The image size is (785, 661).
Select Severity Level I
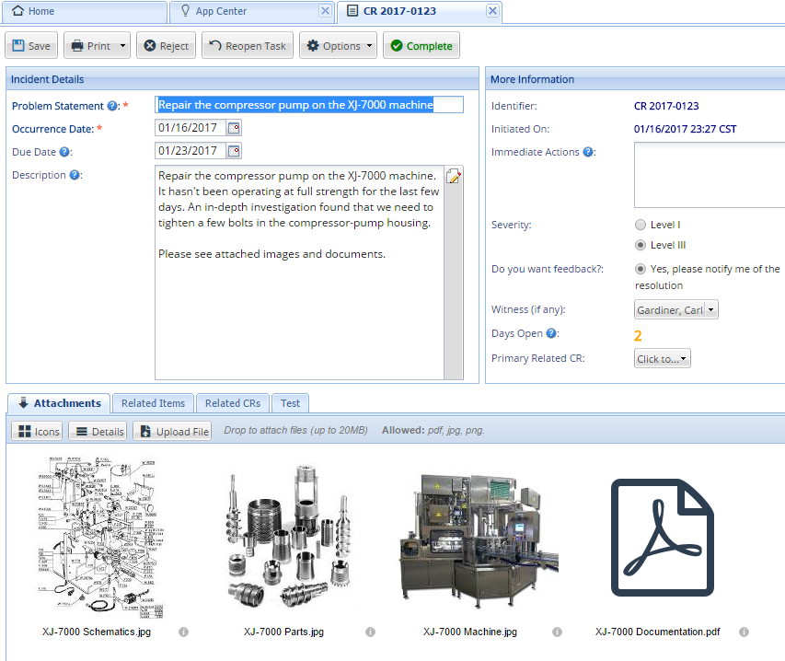pos(641,225)
